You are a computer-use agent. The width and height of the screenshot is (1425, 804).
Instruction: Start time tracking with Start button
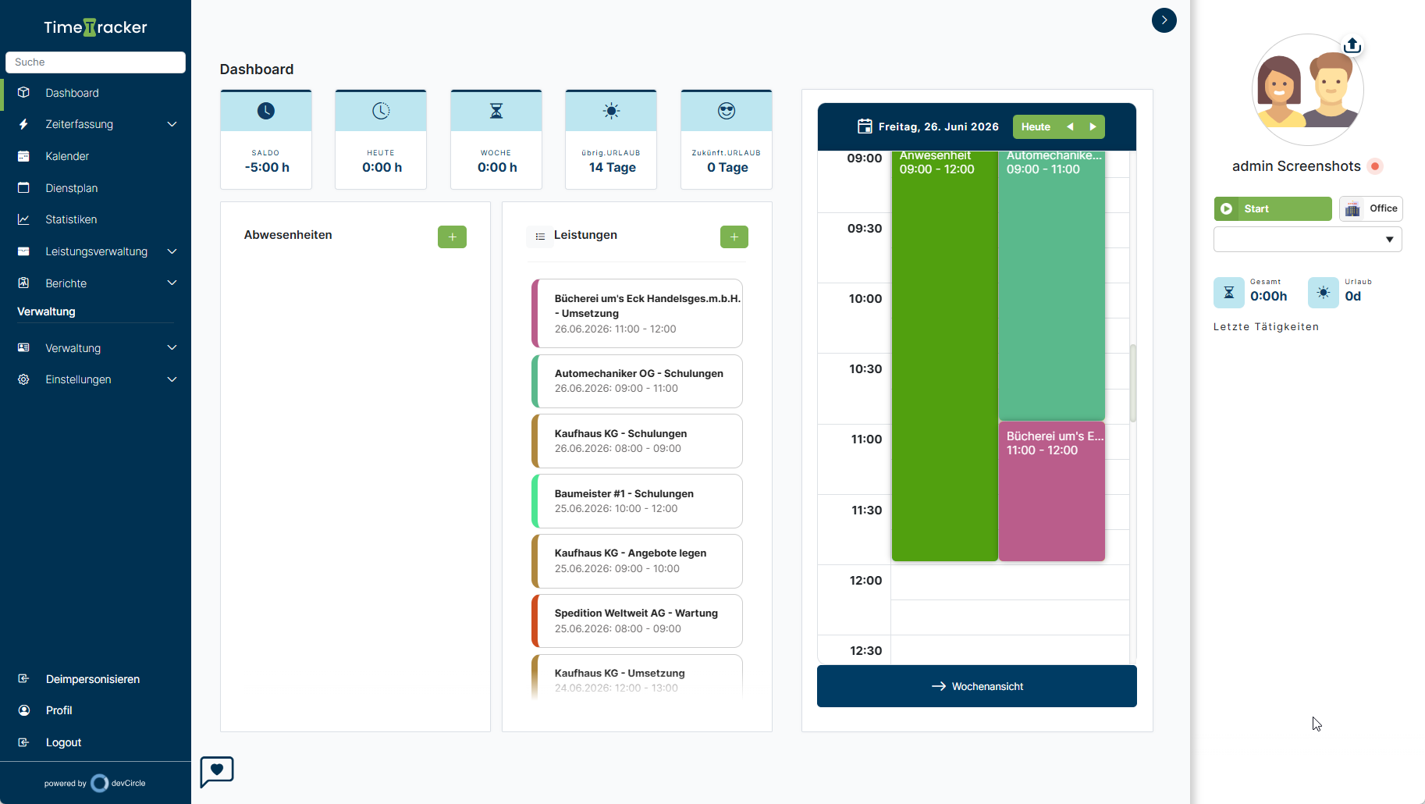tap(1273, 208)
